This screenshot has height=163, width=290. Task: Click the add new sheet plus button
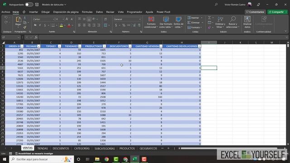coord(168,149)
